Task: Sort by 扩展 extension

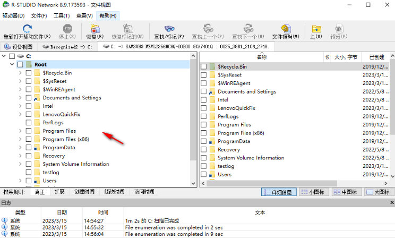Action: pos(59,192)
